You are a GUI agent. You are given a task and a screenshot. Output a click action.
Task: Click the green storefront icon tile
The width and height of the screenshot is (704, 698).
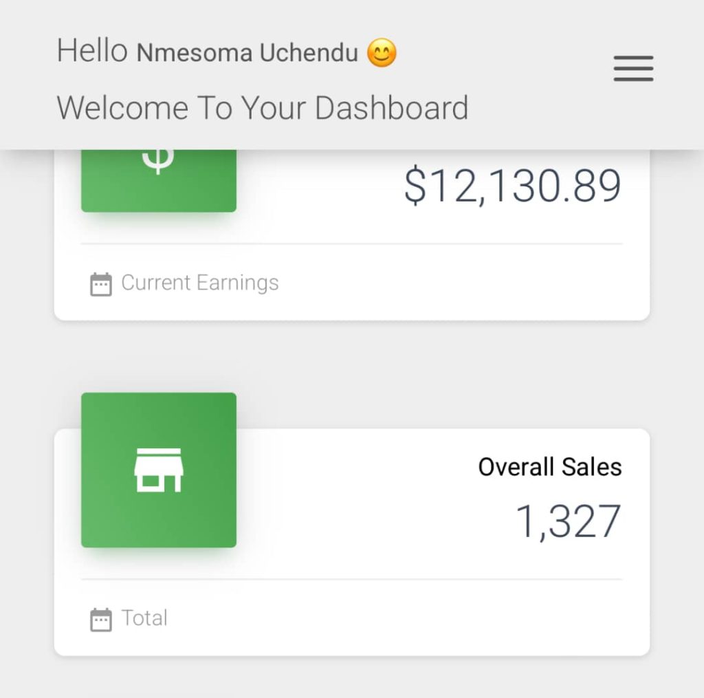point(159,470)
